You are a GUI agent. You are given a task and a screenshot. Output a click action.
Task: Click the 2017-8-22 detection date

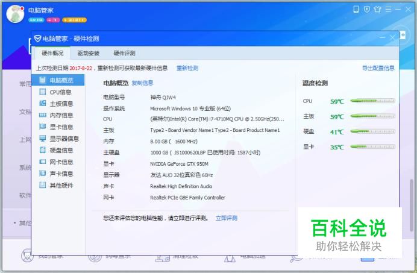(81, 68)
